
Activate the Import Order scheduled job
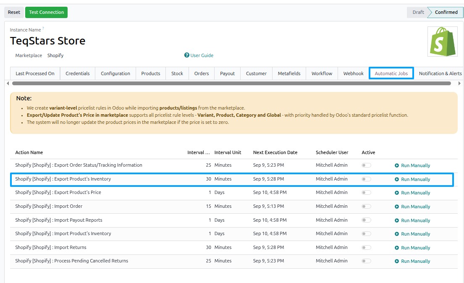click(x=366, y=206)
